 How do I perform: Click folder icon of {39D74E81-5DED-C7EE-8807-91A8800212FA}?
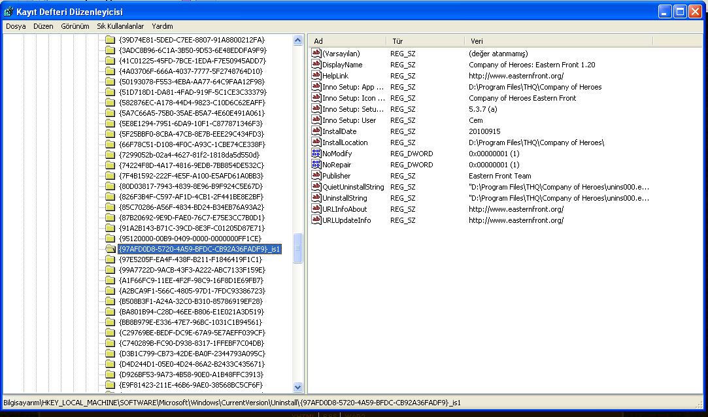110,40
